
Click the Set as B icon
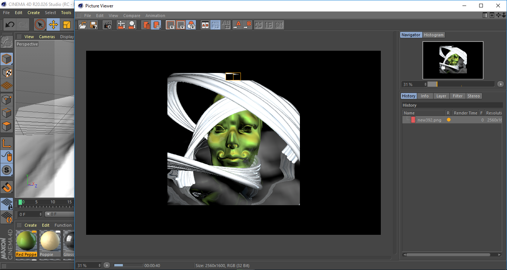(247, 25)
